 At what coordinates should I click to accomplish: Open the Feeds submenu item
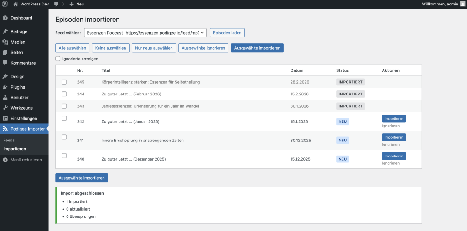pos(9,140)
